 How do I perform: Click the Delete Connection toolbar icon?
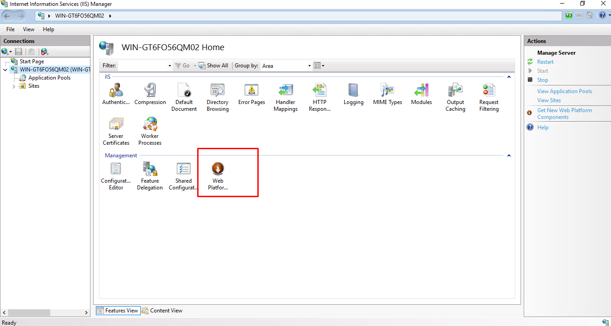[x=44, y=52]
